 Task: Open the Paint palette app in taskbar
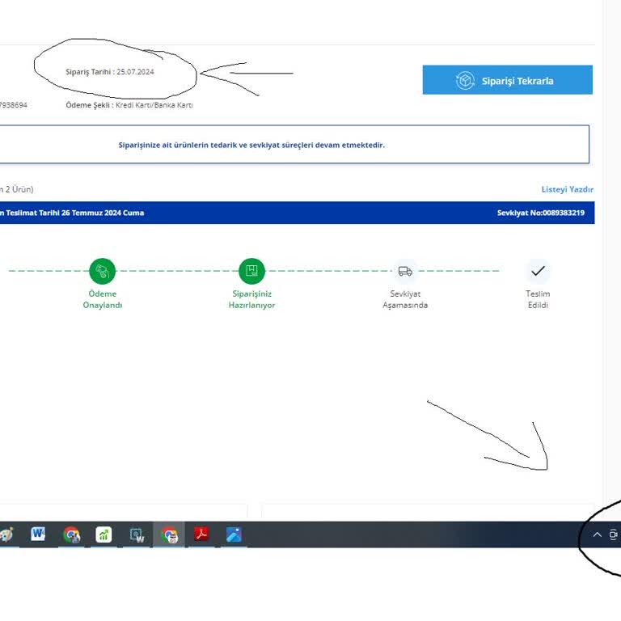6,534
